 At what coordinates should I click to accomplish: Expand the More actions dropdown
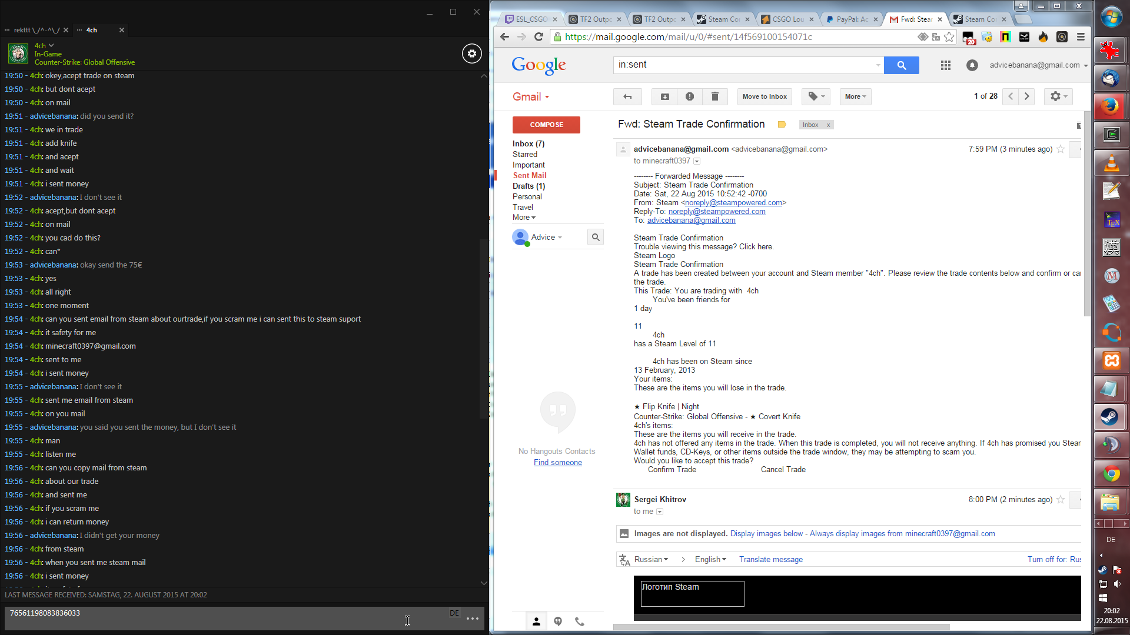tap(855, 96)
